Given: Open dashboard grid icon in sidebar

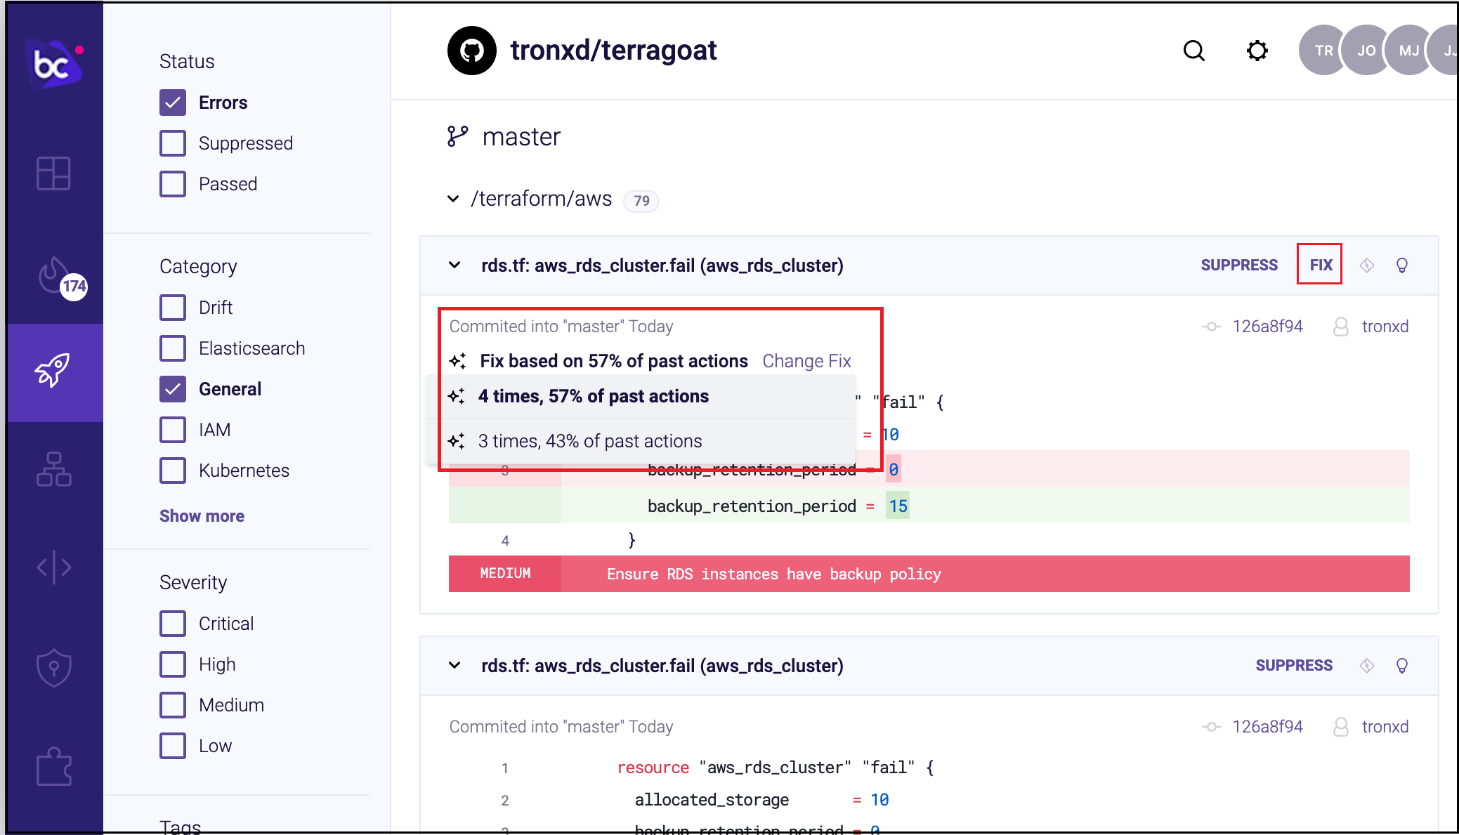Looking at the screenshot, I should (53, 173).
